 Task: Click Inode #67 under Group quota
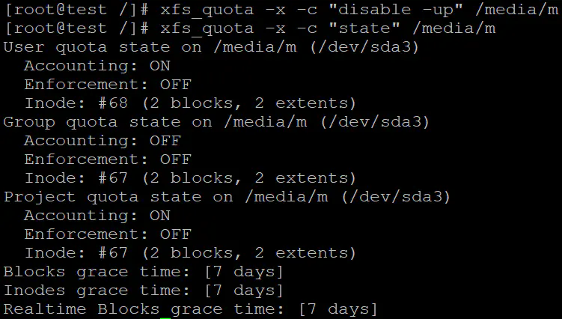click(x=76, y=178)
